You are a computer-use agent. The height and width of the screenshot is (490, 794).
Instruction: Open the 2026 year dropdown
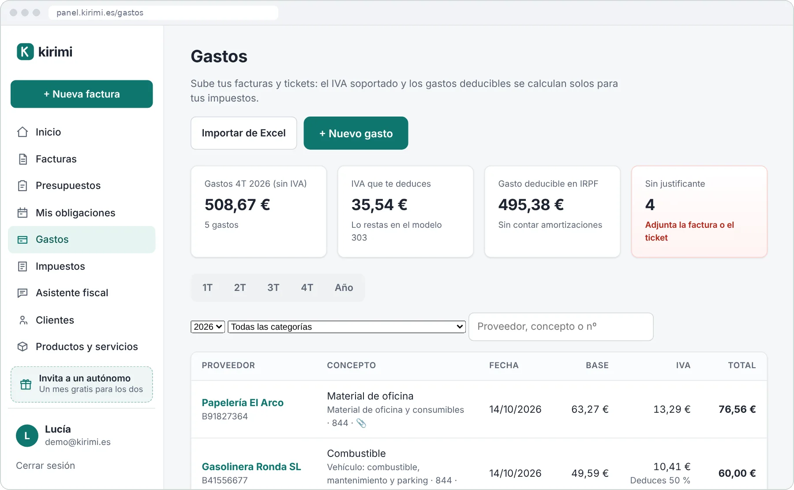[x=208, y=327]
